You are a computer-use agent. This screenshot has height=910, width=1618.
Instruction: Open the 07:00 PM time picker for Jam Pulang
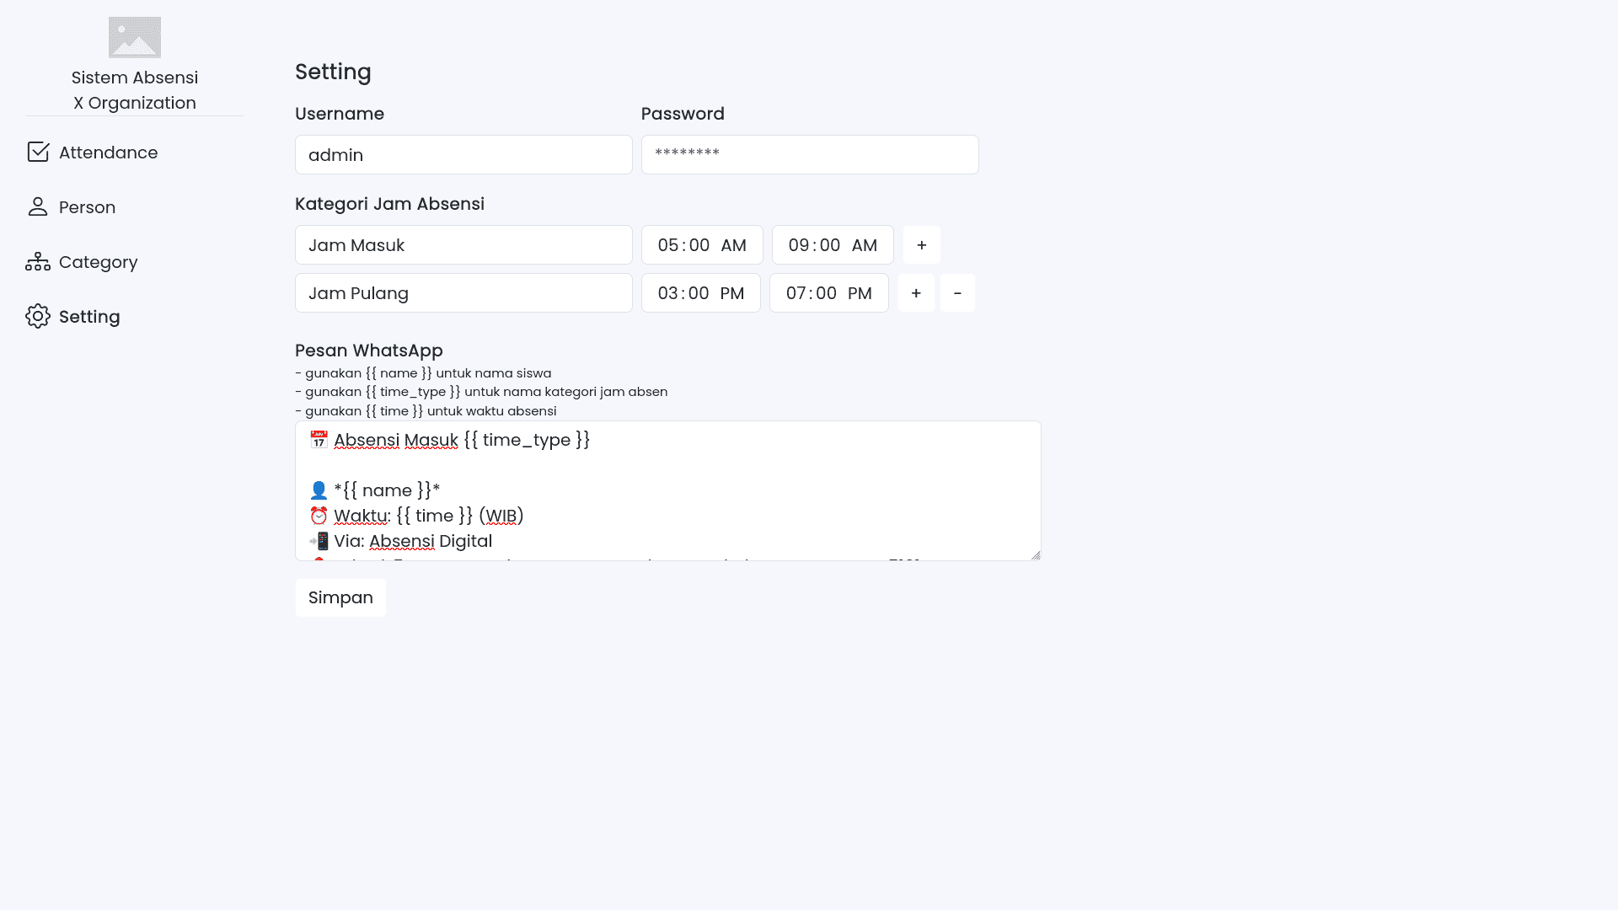tap(828, 292)
